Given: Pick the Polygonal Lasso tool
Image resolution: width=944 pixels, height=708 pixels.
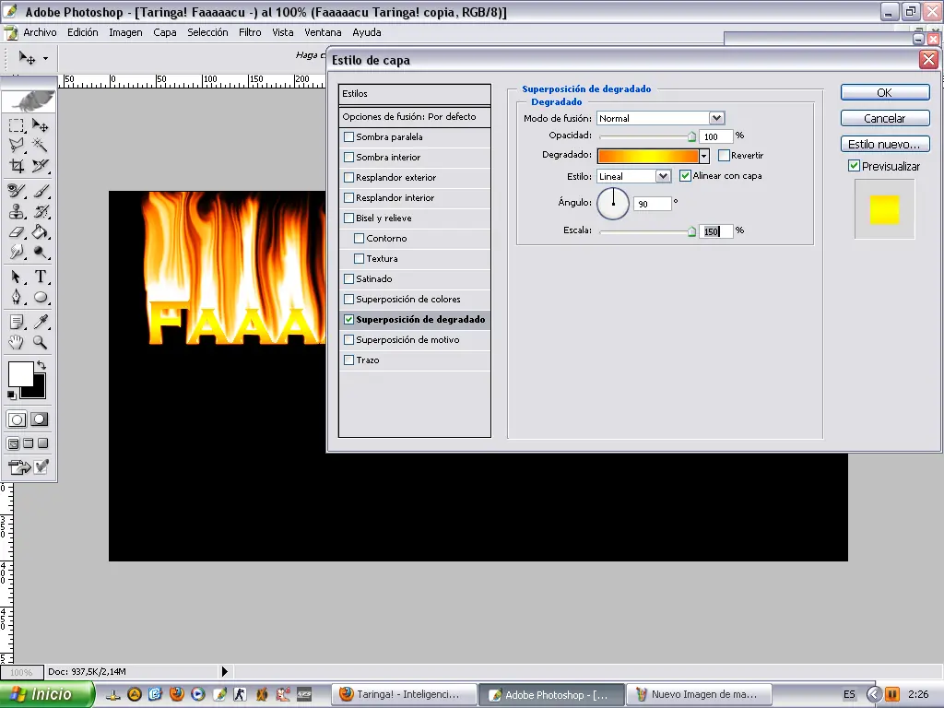Looking at the screenshot, I should pos(17,145).
